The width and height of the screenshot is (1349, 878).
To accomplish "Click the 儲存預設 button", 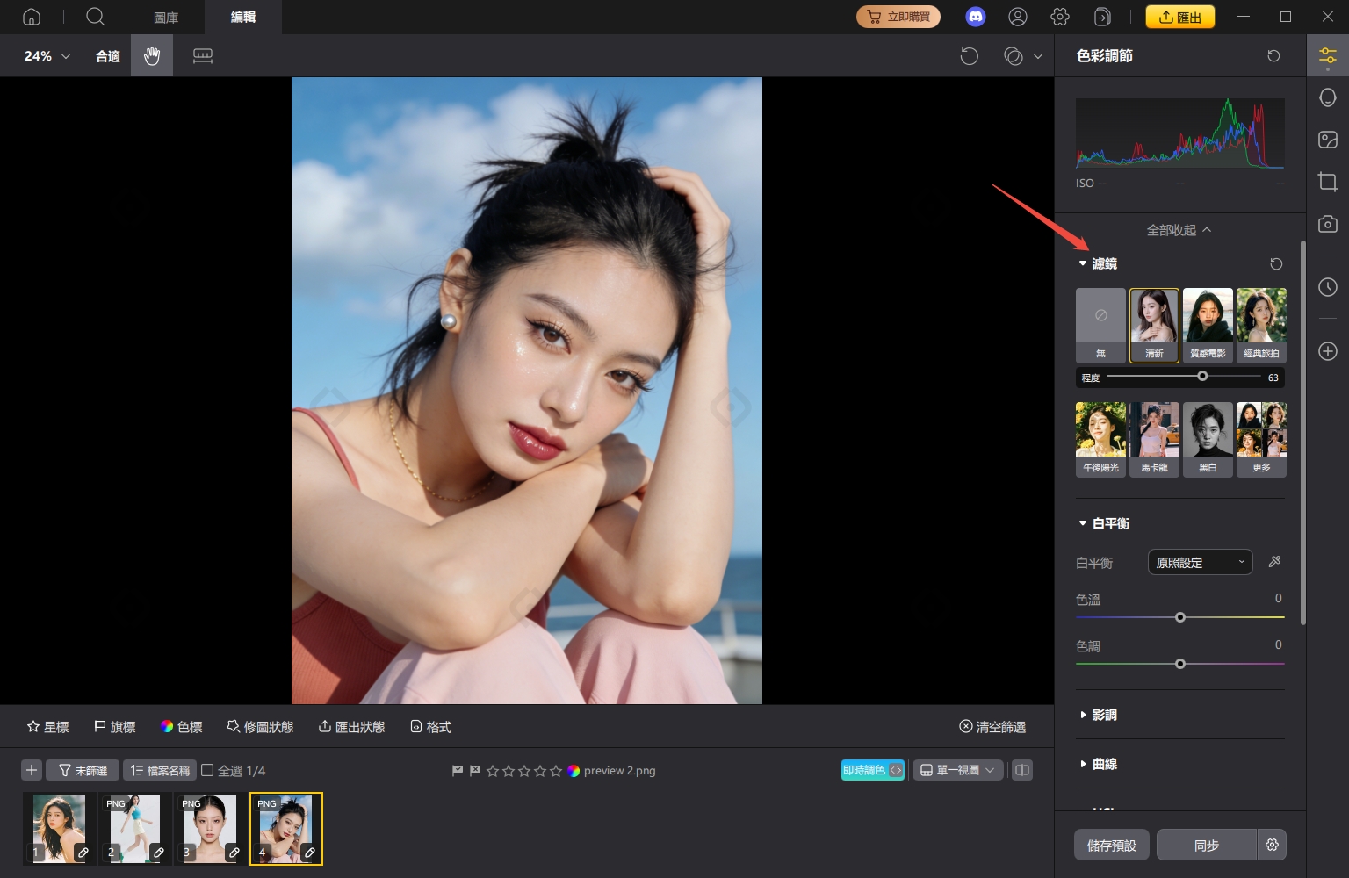I will (1111, 845).
